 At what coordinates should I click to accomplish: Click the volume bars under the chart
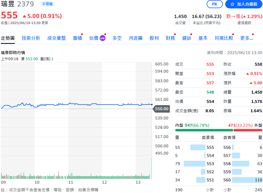76,176
